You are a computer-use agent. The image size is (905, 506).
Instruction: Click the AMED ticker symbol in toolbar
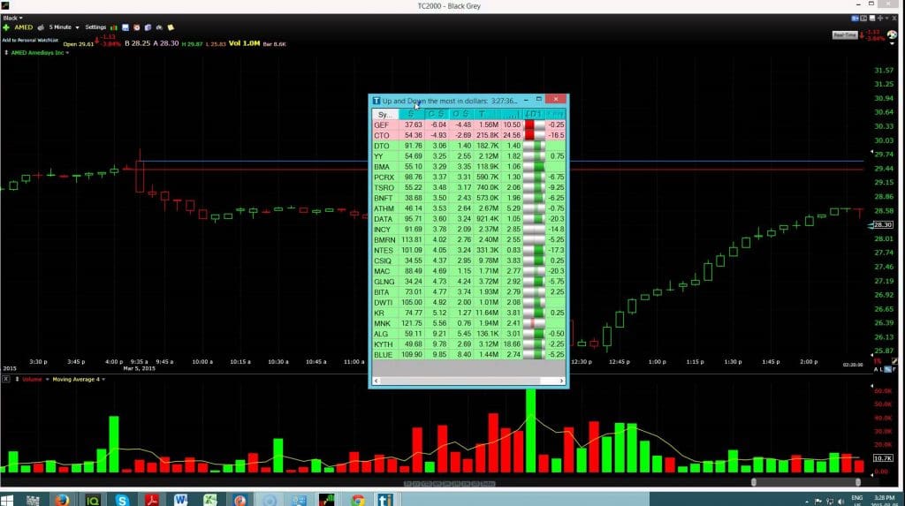click(x=24, y=27)
